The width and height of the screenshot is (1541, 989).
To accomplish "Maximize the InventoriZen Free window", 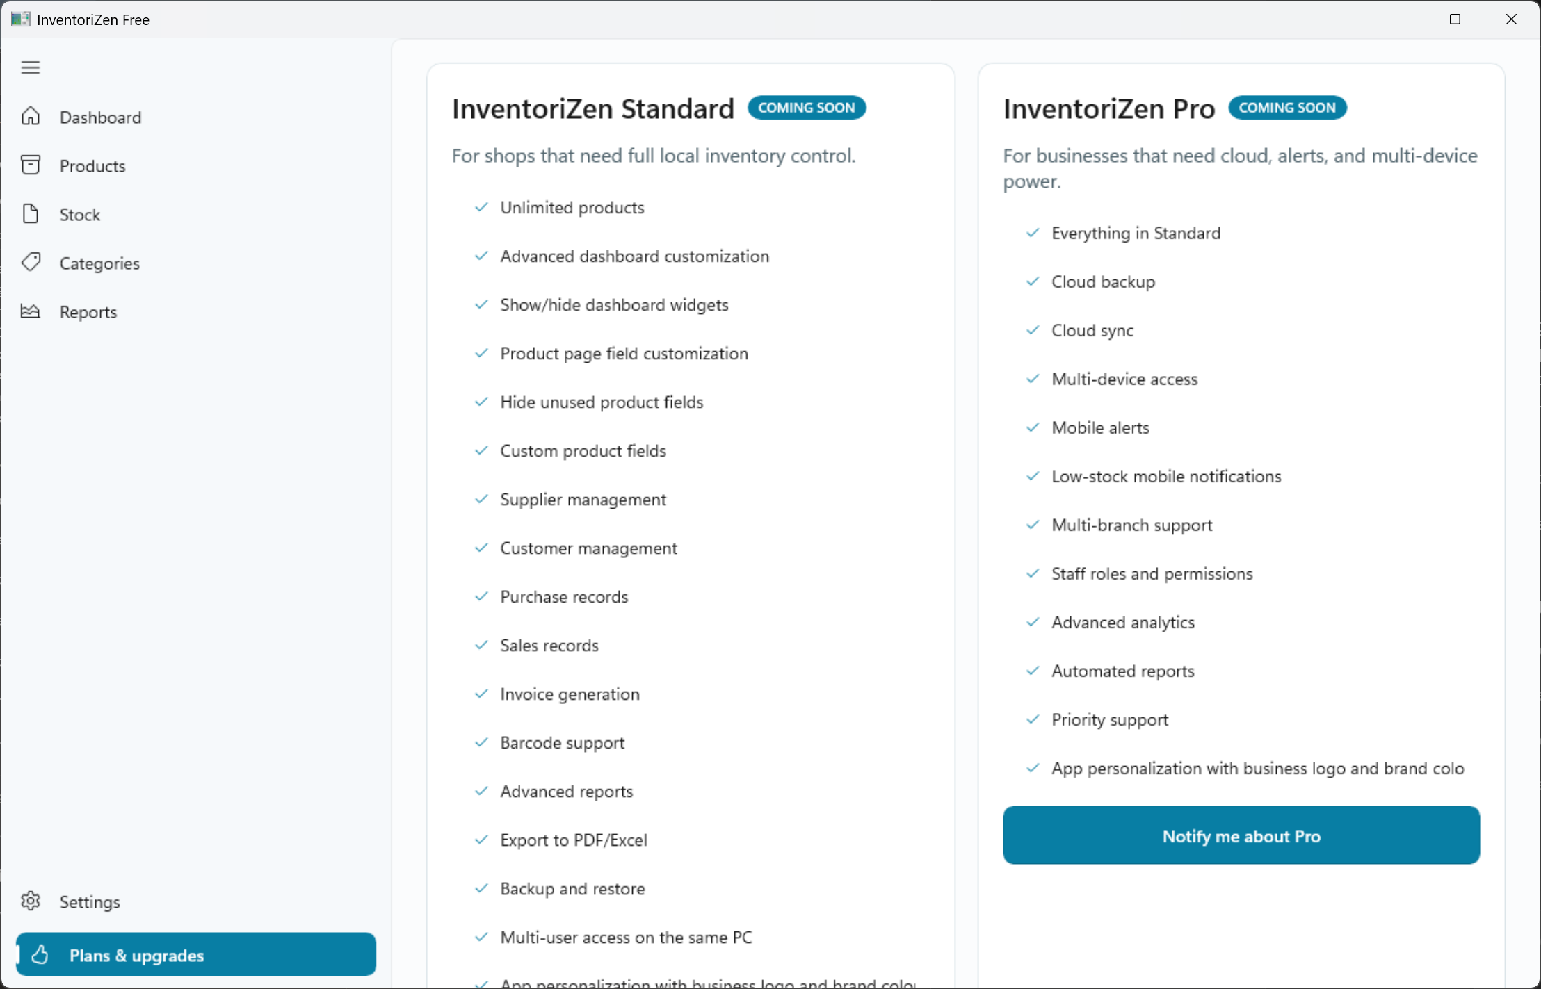I will tap(1455, 19).
